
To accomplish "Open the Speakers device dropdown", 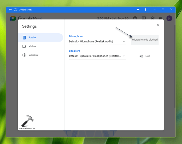I will 97,56.
